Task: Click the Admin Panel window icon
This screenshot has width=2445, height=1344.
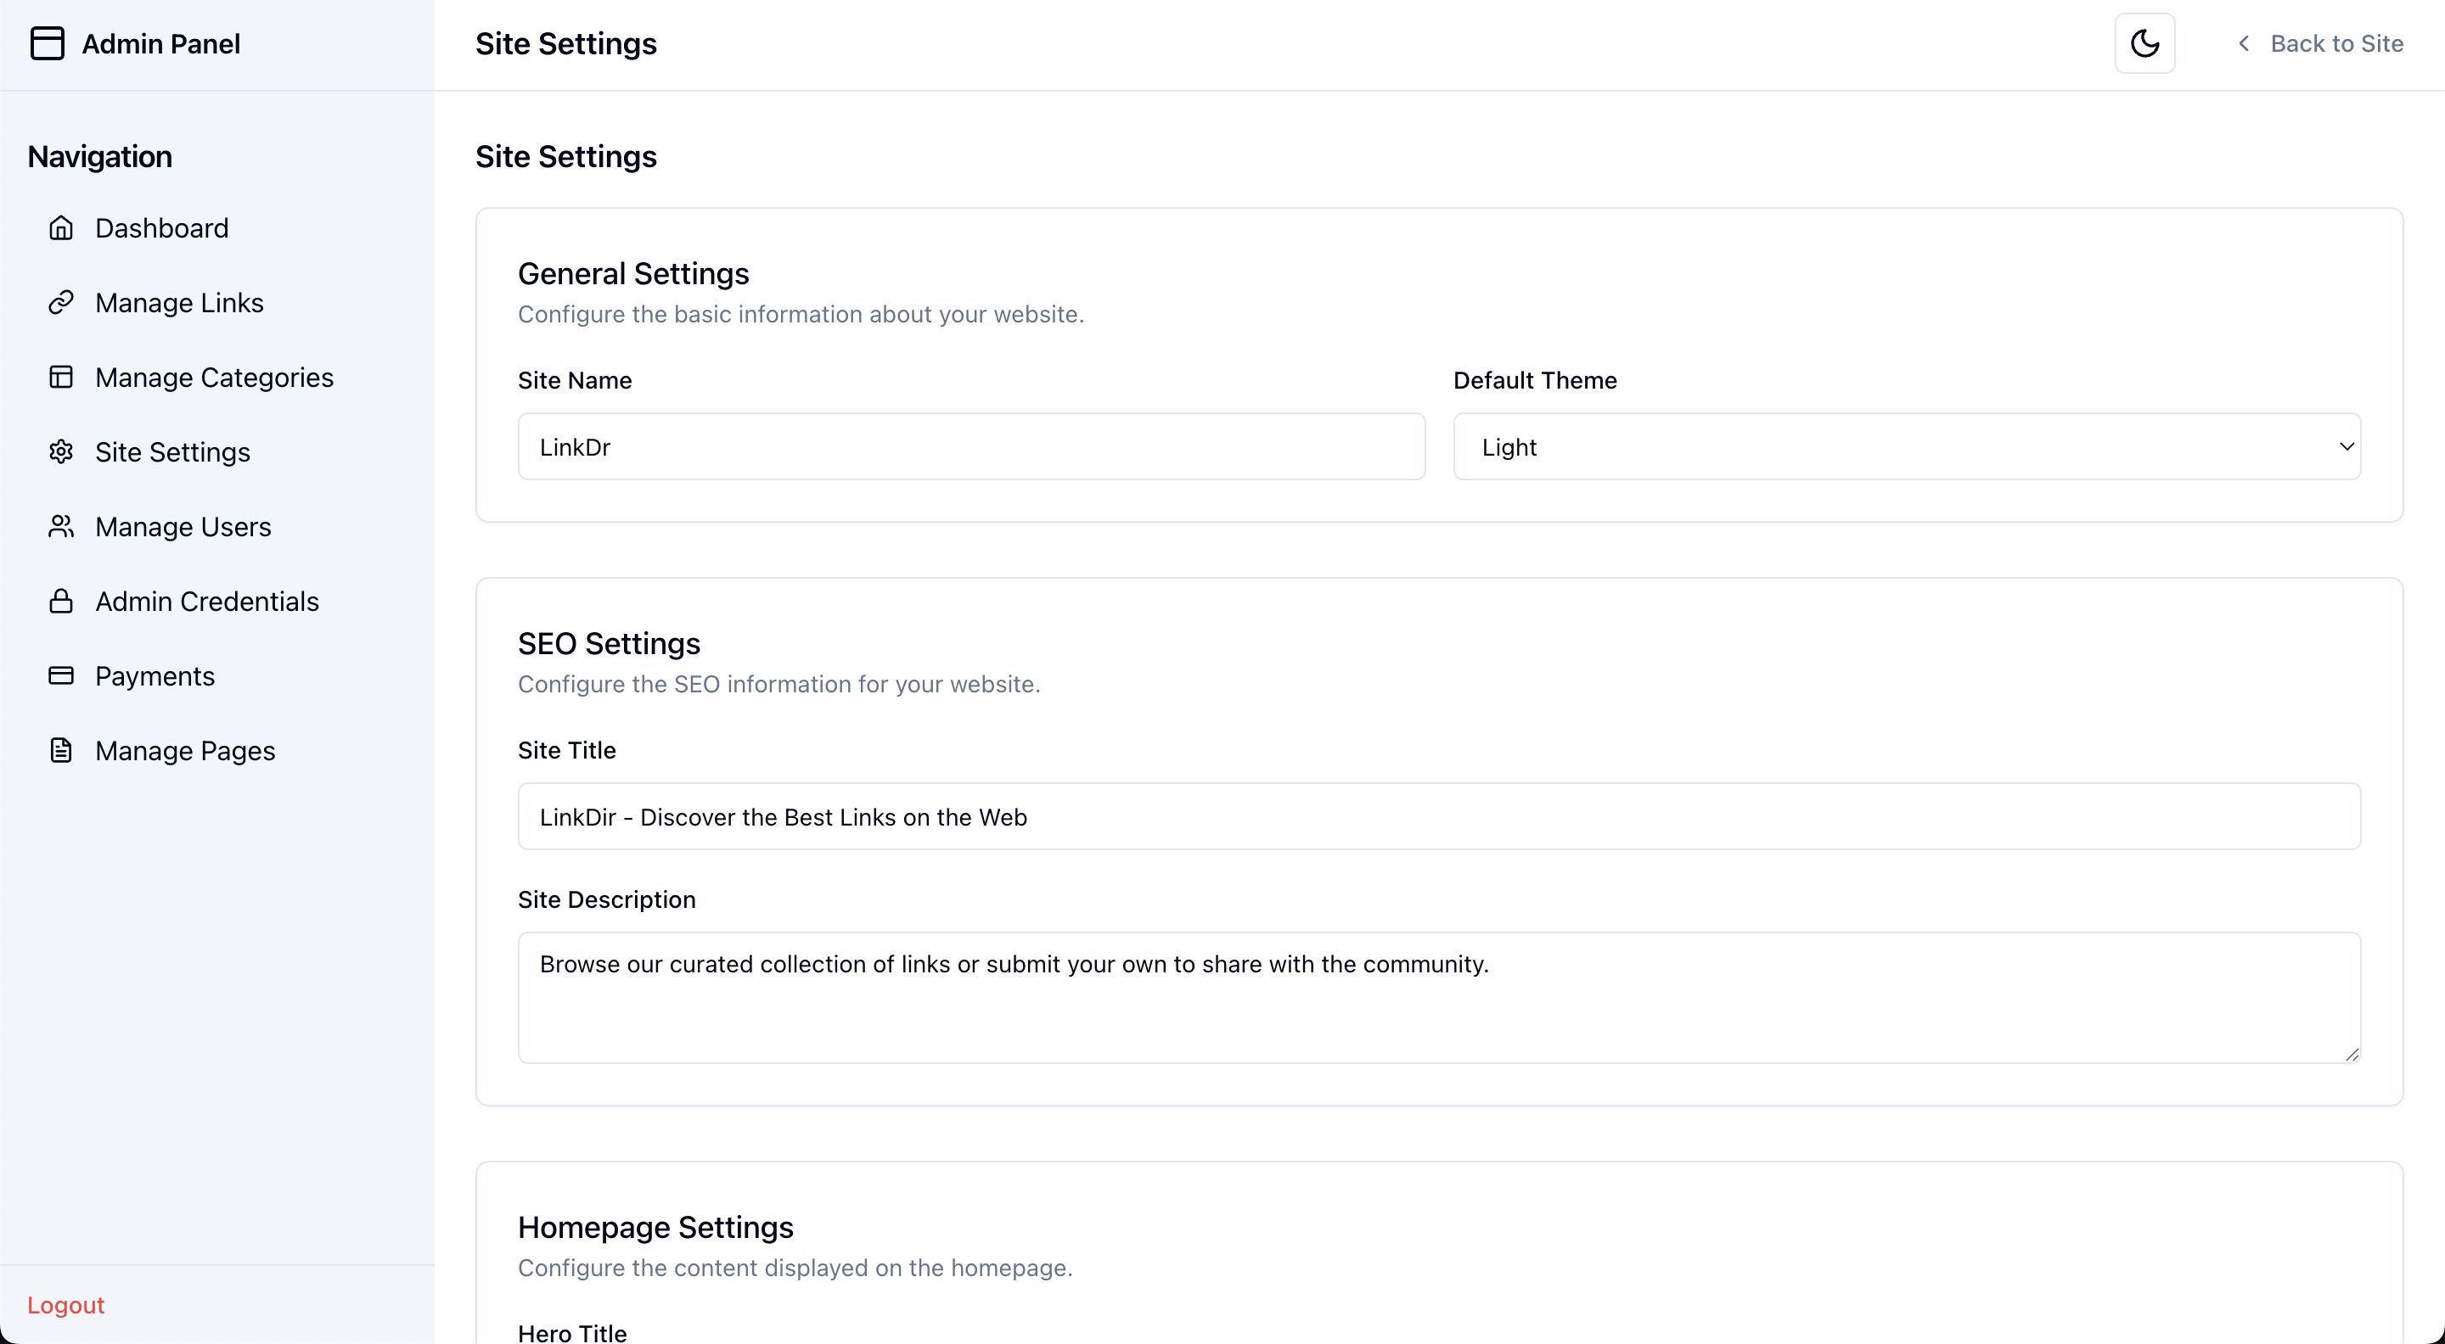Action: click(x=48, y=43)
